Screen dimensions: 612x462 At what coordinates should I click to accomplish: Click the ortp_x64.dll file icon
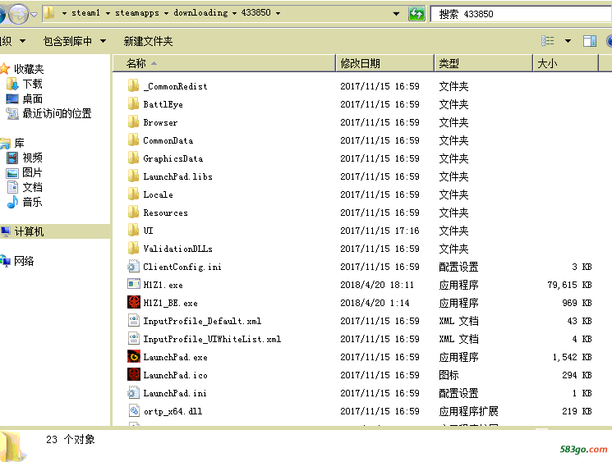(x=133, y=410)
